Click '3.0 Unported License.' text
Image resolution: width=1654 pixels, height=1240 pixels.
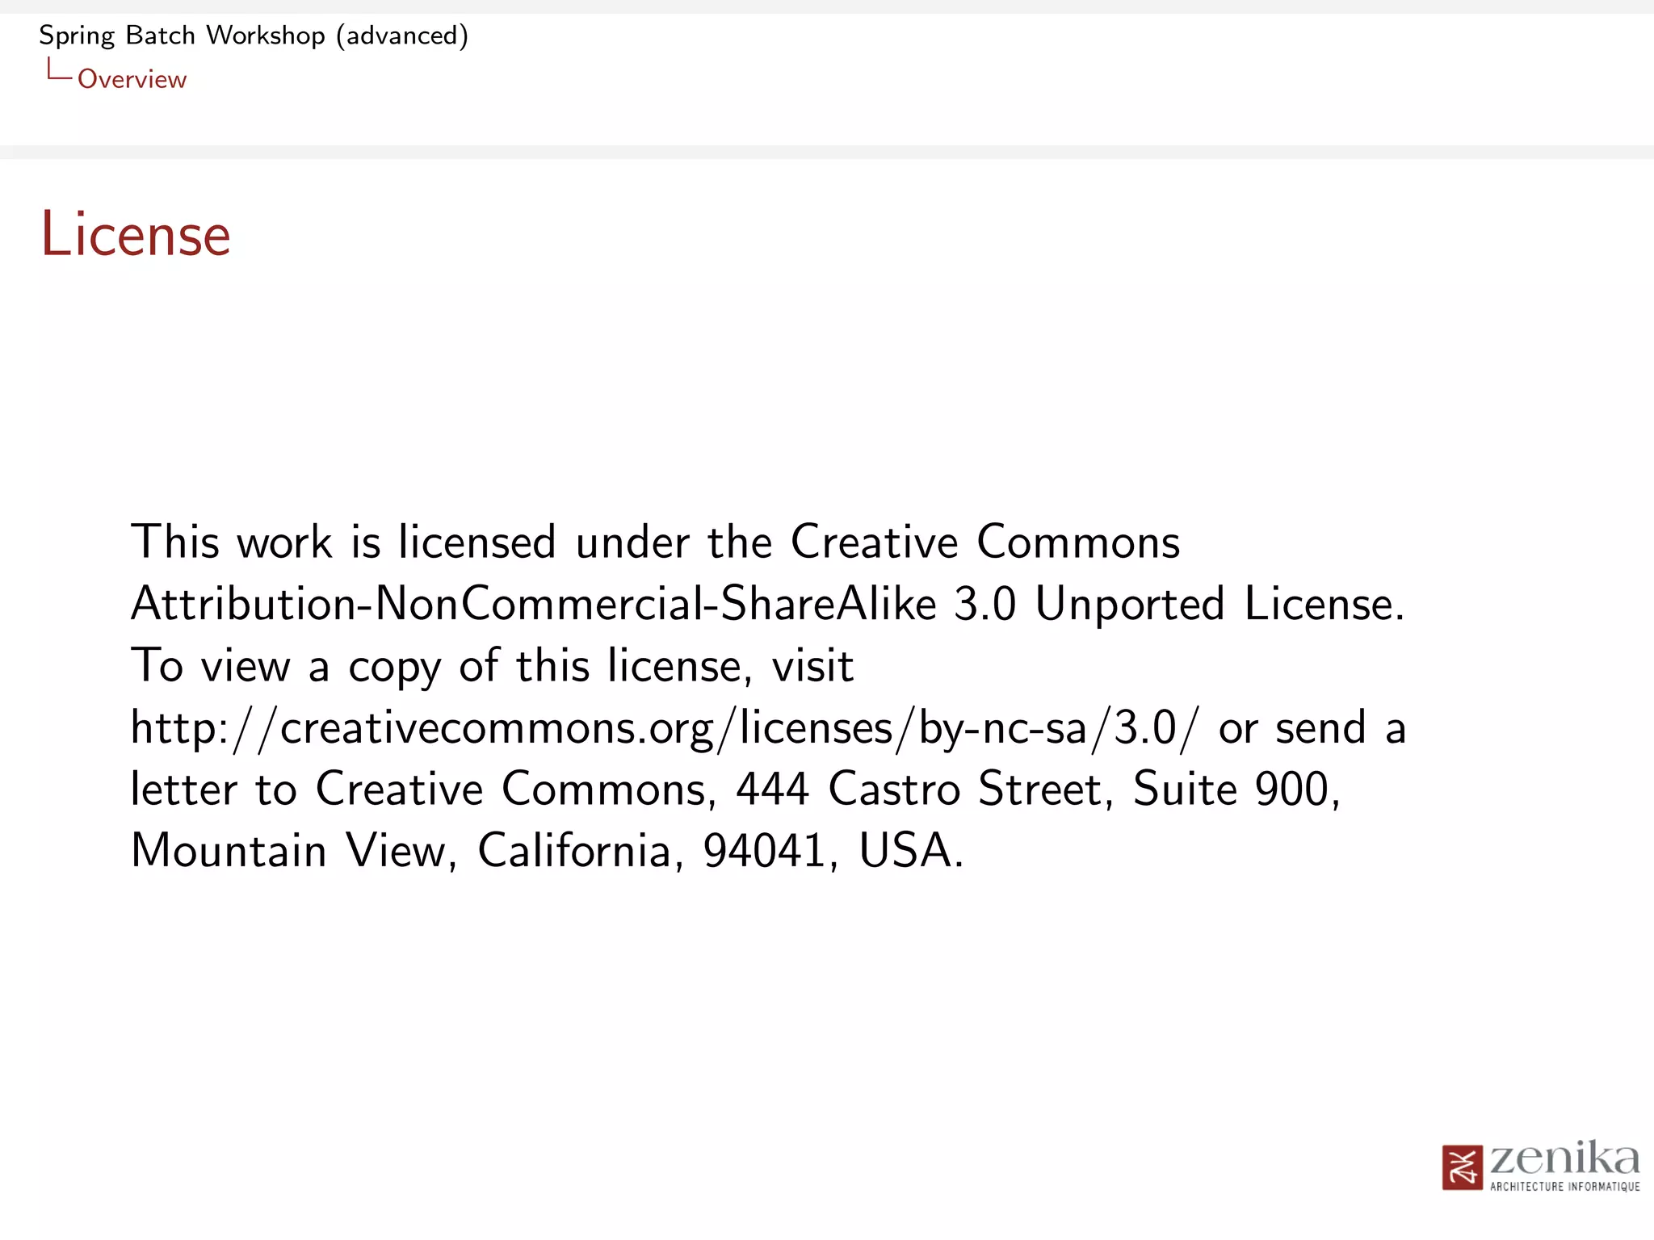tap(1179, 604)
